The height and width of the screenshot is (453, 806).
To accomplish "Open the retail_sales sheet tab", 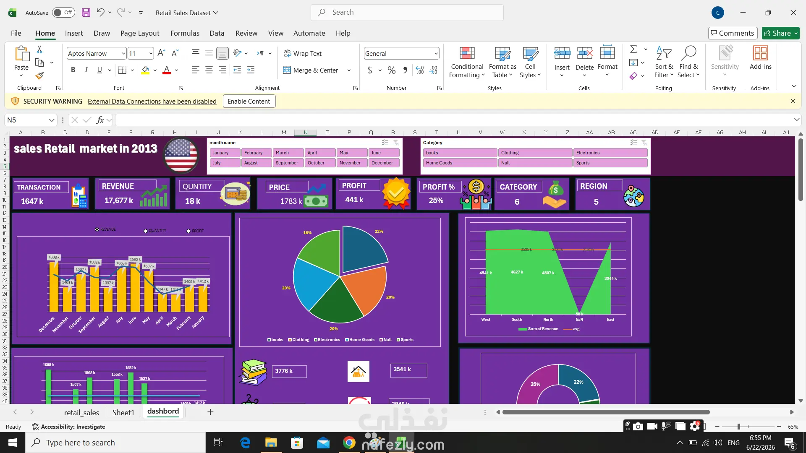I will click(x=81, y=412).
